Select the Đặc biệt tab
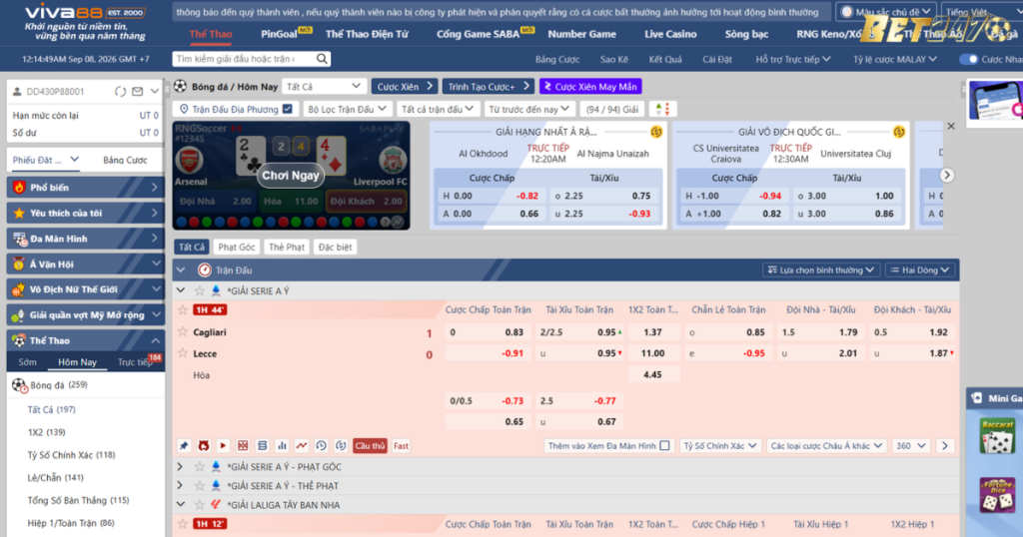 [336, 247]
